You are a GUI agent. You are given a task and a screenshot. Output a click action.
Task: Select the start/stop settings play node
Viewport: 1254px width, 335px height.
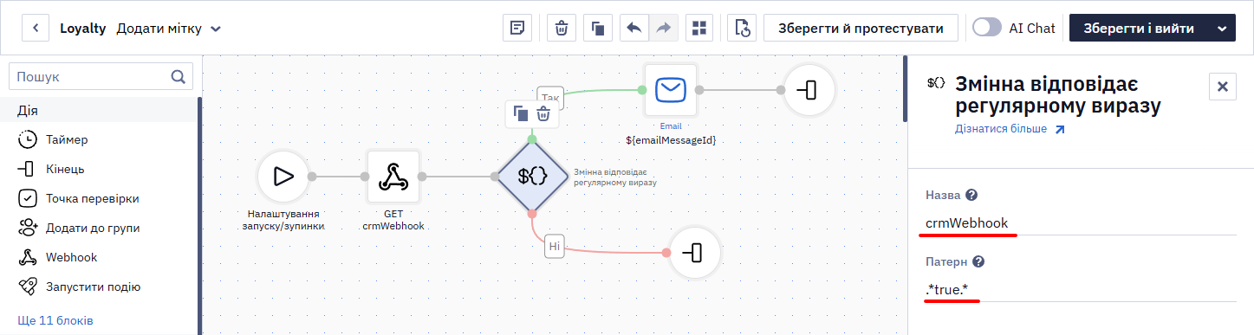click(x=283, y=176)
